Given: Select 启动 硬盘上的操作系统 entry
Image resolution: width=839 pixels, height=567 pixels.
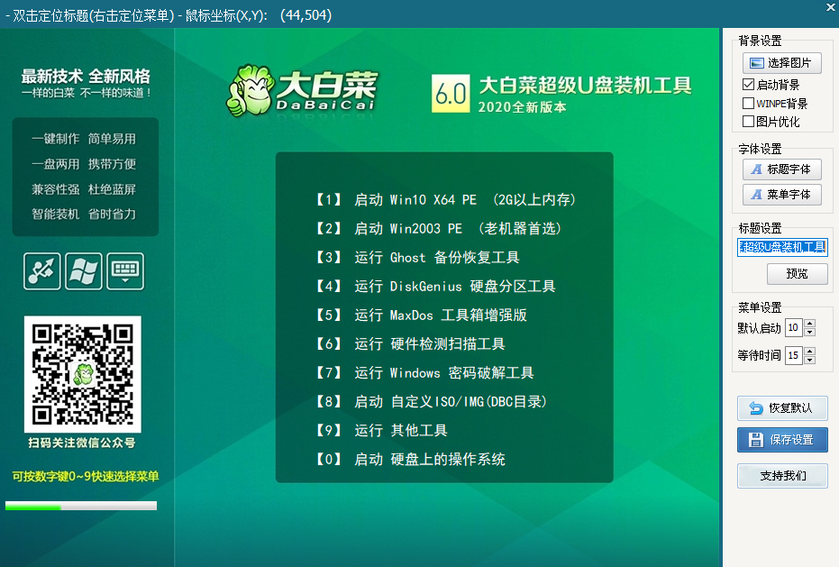Looking at the screenshot, I should click(x=409, y=460).
